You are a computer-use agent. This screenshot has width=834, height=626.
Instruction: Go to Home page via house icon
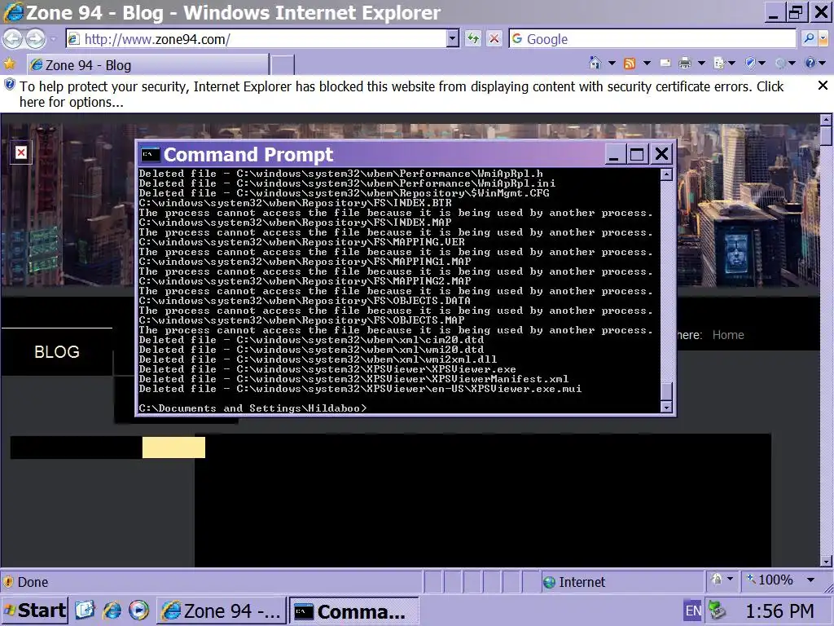click(595, 64)
